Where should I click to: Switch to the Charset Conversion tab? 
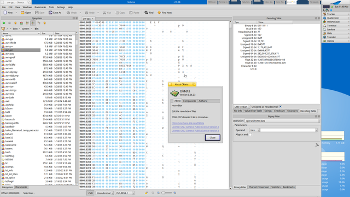point(259,187)
